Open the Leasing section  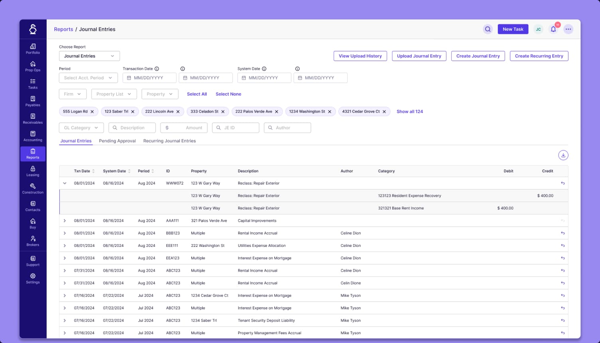click(x=33, y=171)
